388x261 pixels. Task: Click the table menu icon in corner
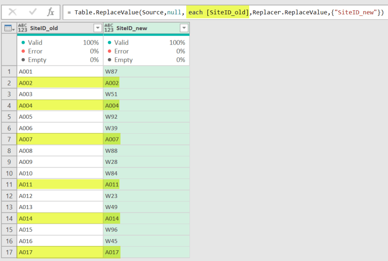[x=9, y=28]
